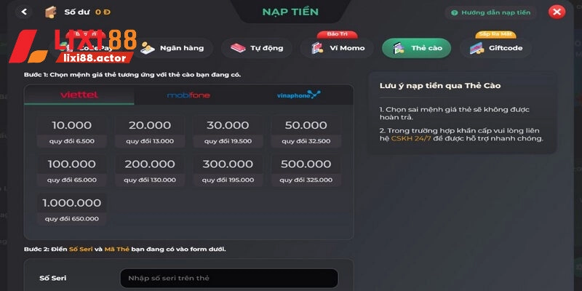
Task: Click the Tự động icon
Action: pos(238,49)
